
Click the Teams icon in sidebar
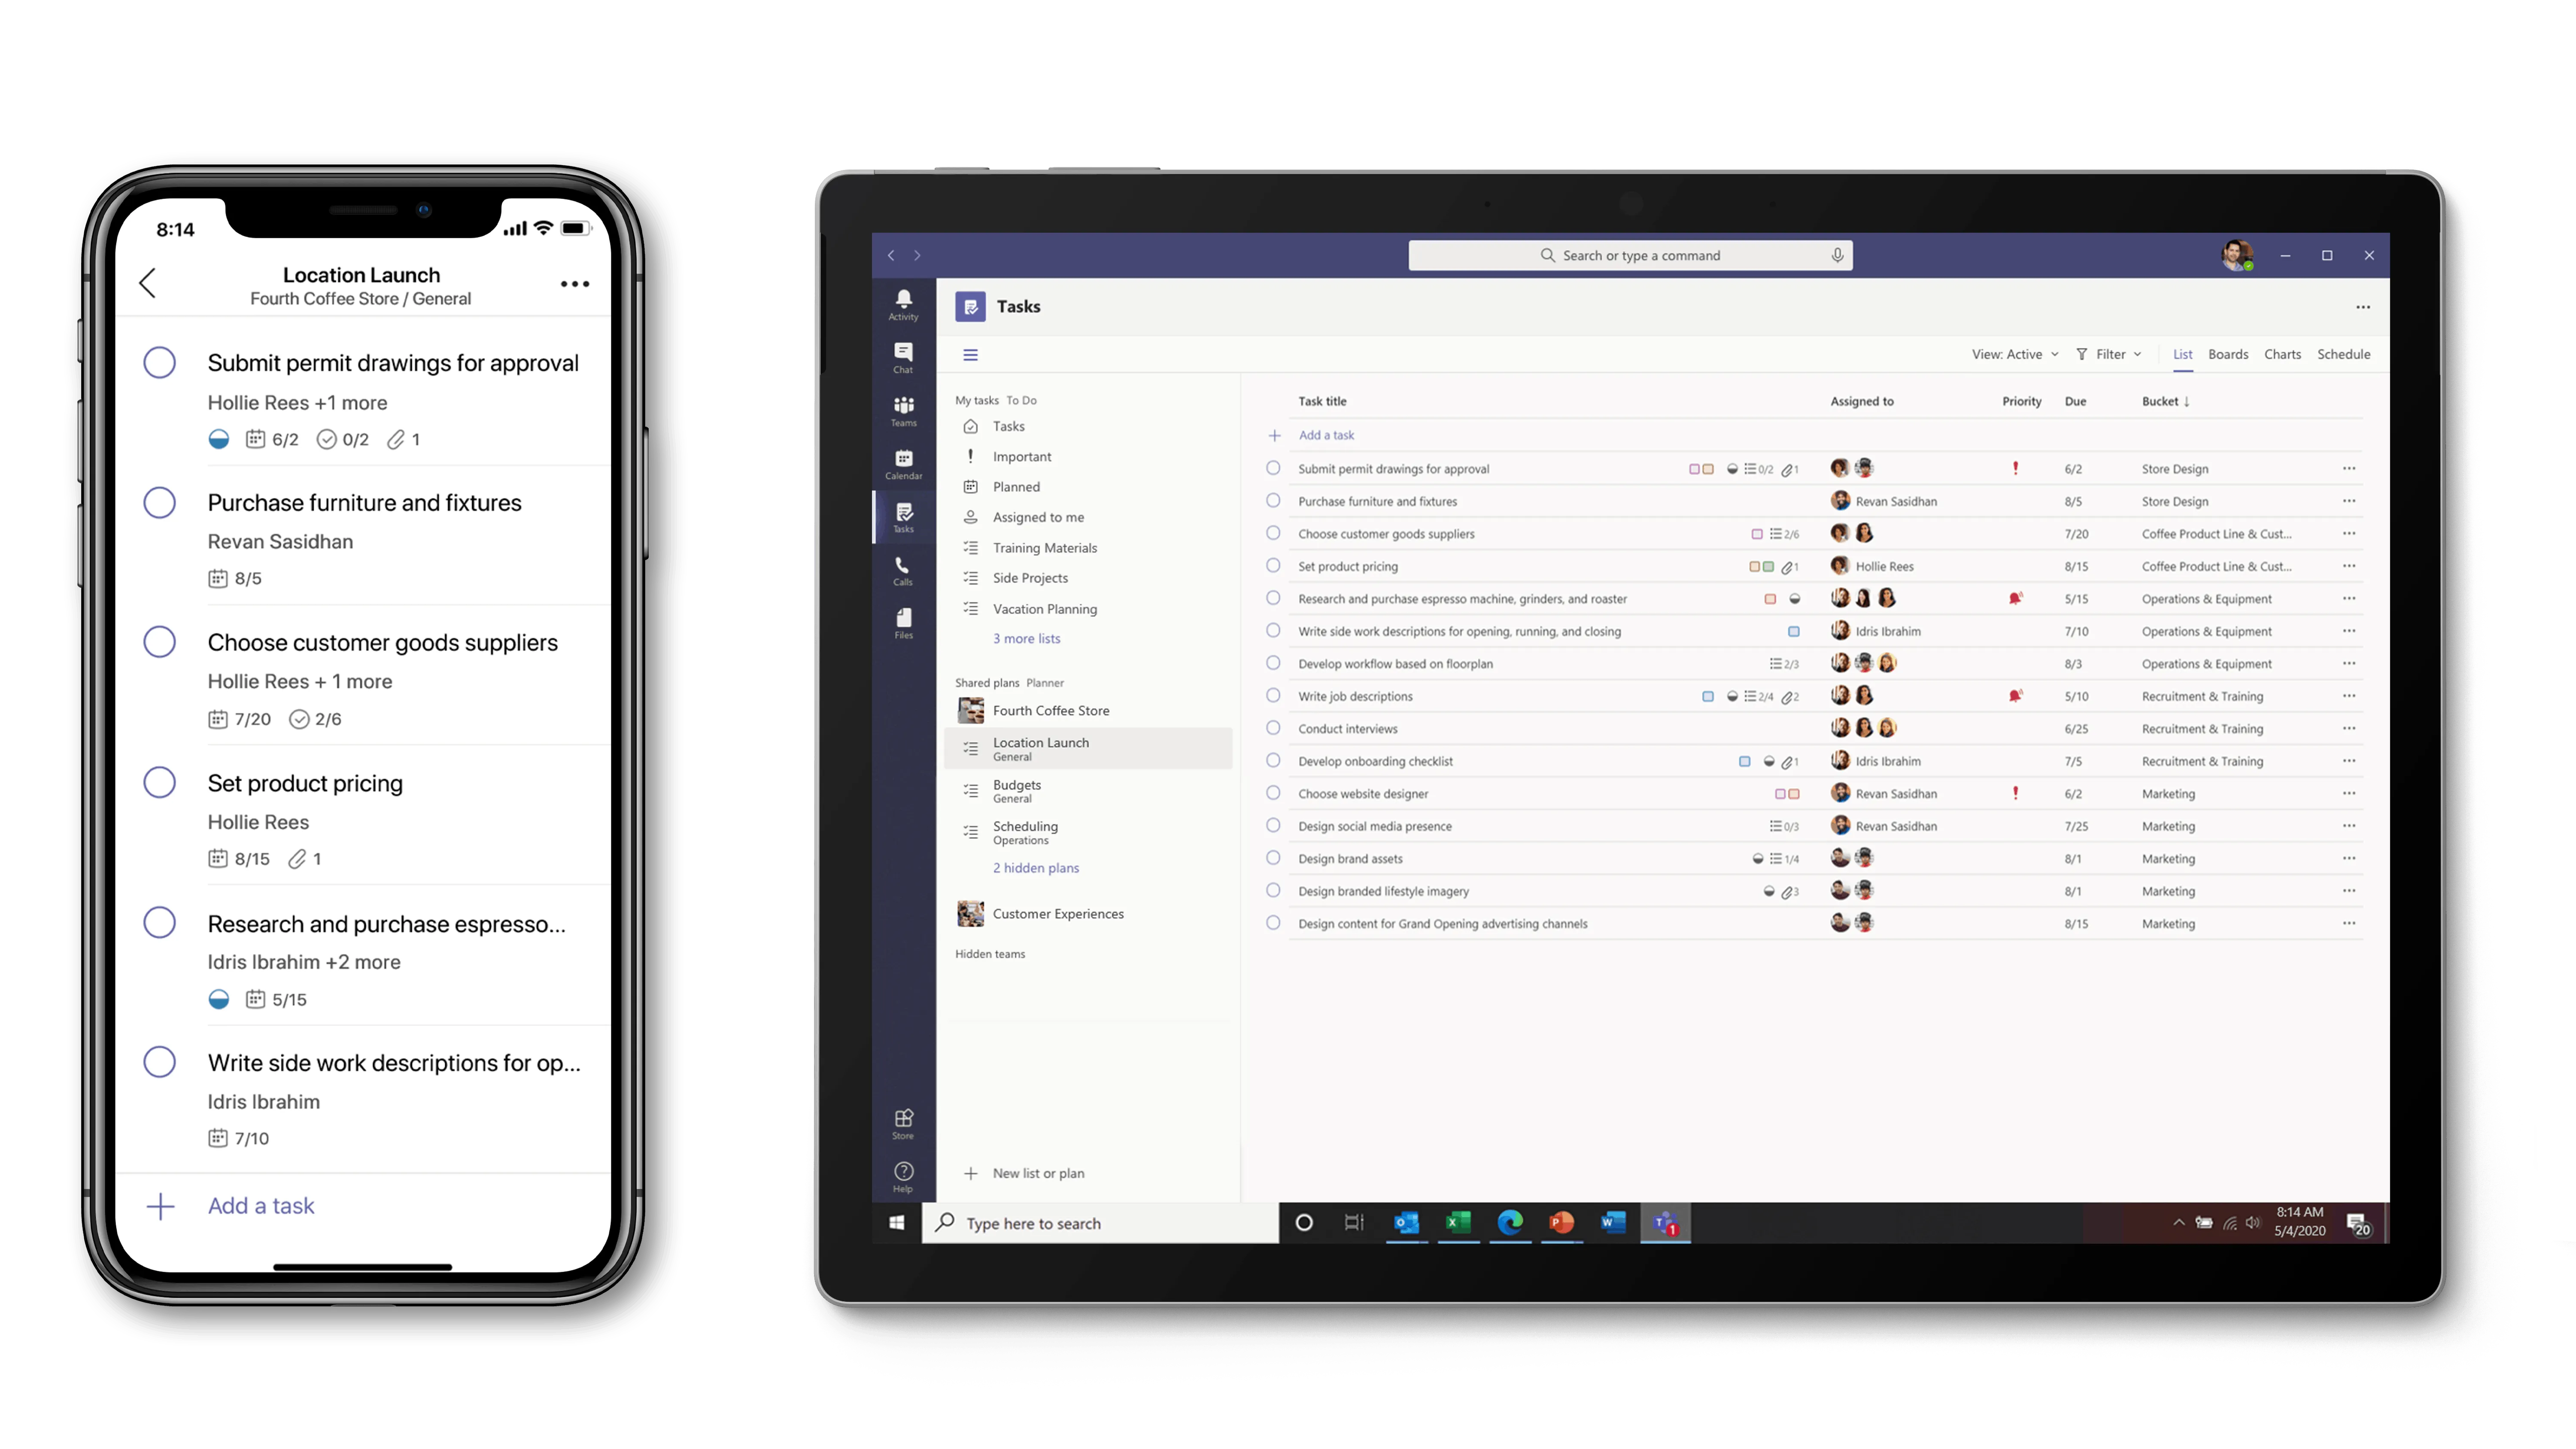click(x=904, y=410)
